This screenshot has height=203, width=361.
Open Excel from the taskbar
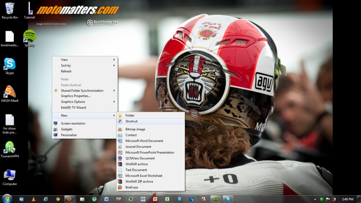[167, 199]
